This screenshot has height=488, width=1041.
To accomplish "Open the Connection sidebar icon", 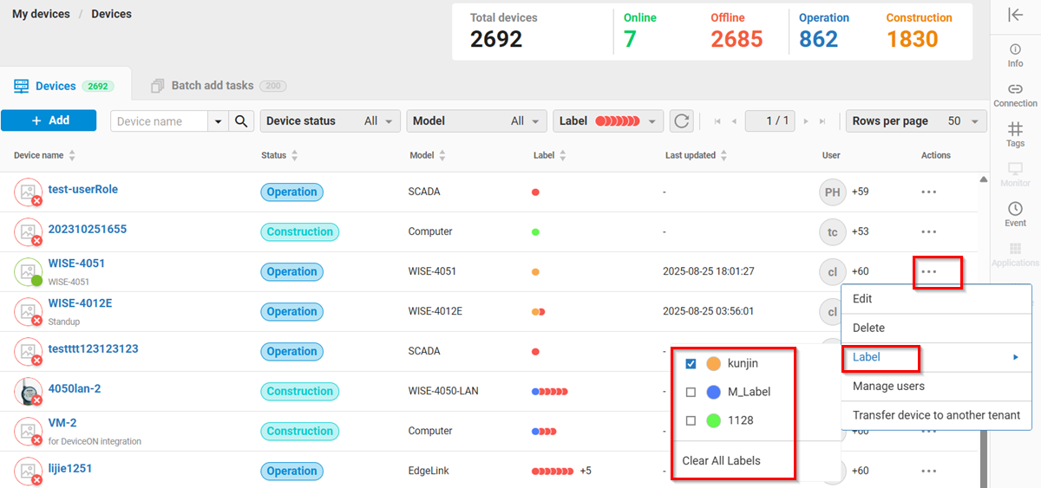I will 1015,94.
